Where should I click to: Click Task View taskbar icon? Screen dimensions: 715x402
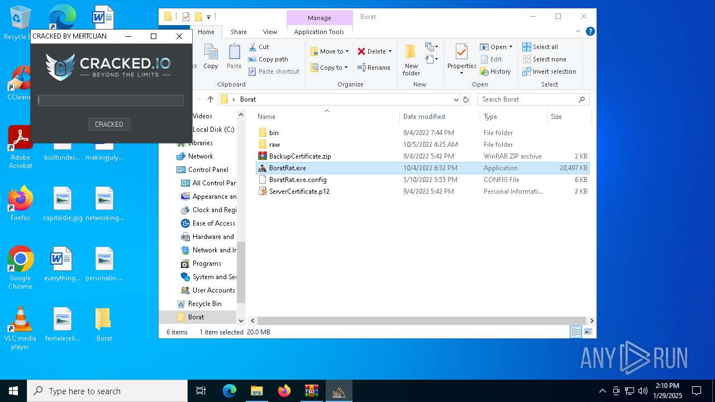202,391
